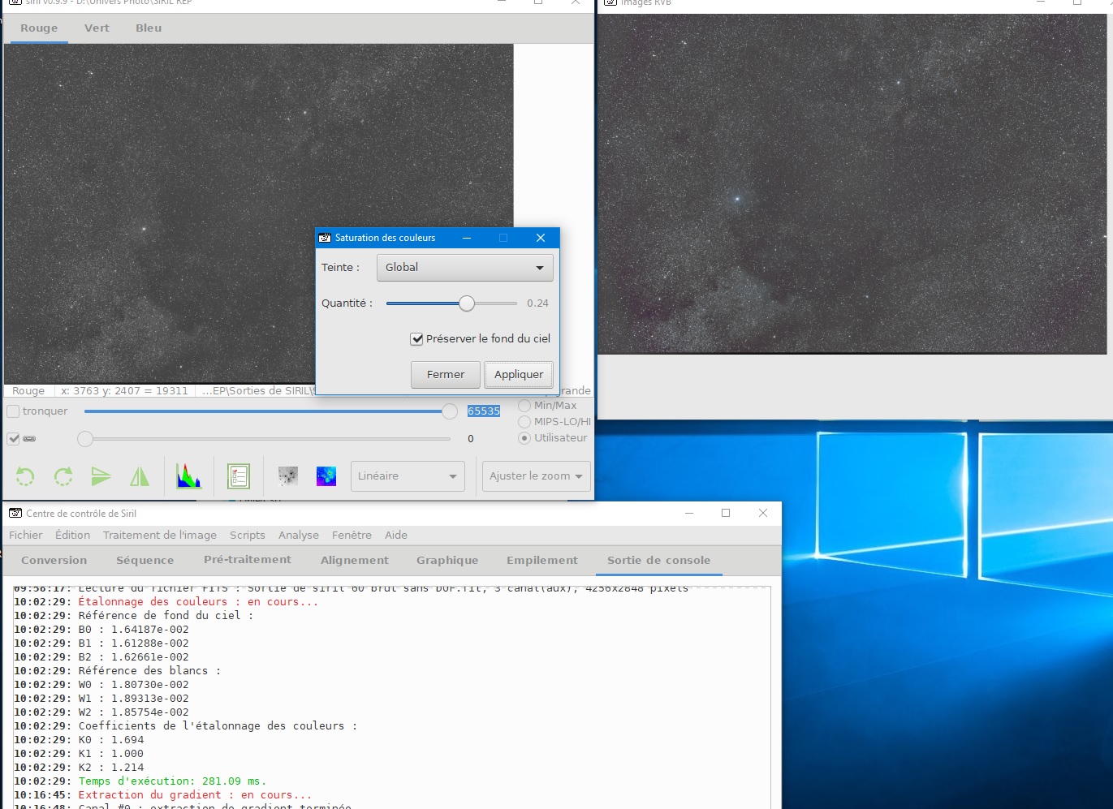Viewport: 1113px width, 809px height.
Task: Open the Ajuster le zoom dropdown
Action: coord(536,476)
